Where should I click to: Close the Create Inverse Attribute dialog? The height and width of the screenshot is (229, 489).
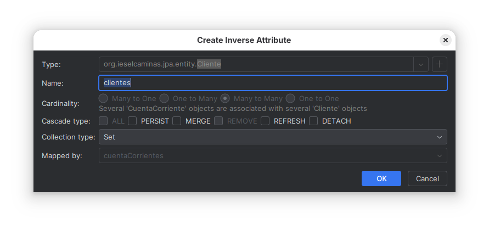(x=445, y=40)
